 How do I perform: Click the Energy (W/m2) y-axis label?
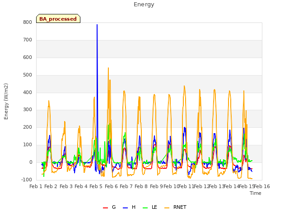(x=6, y=101)
